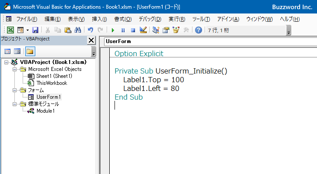
Task: Open the ウィンドウ(W) menu
Action: point(260,19)
